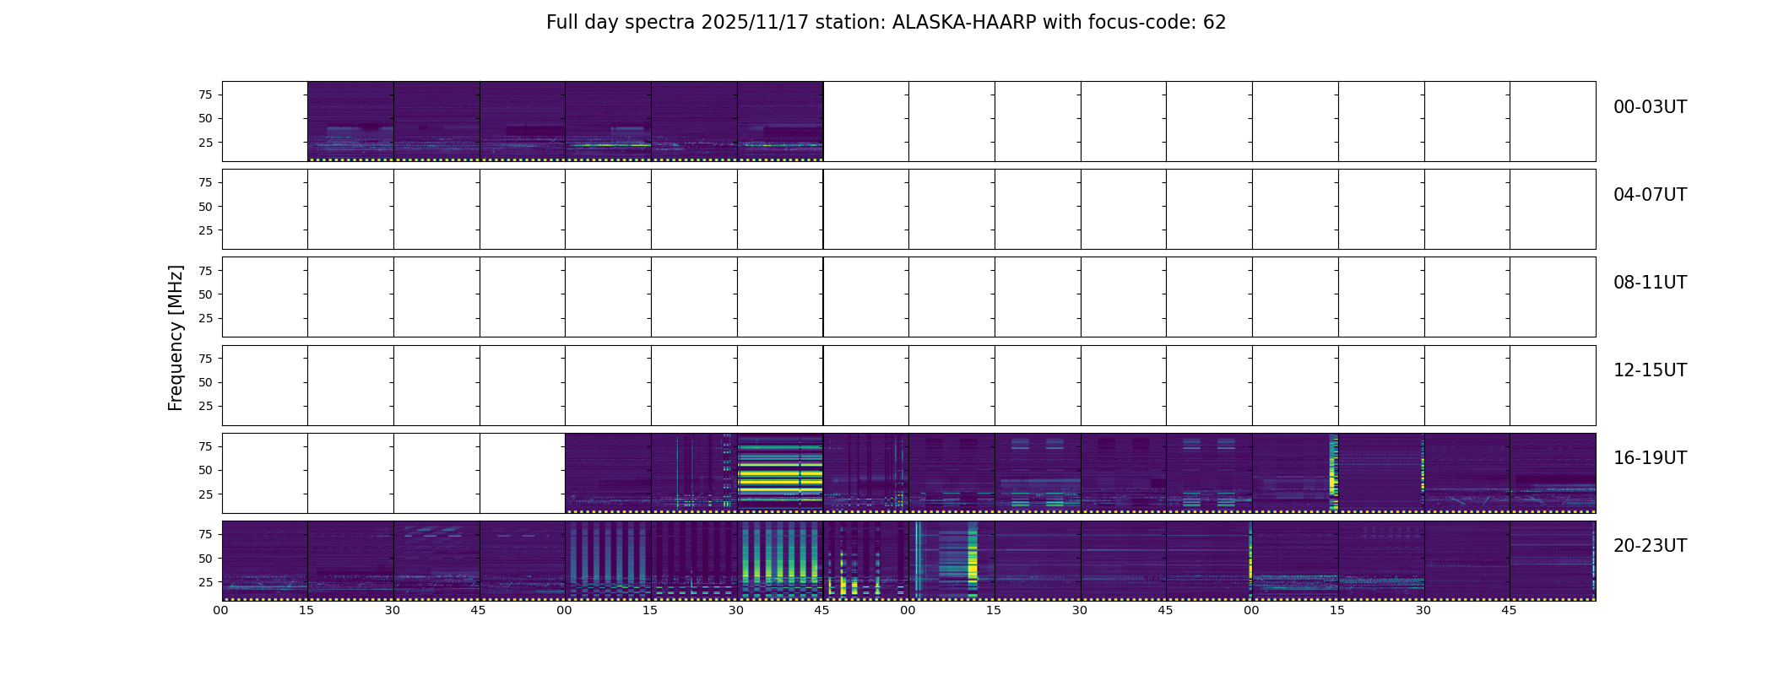Select the '04-07UT' row label
The height and width of the screenshot is (675, 1773).
(1650, 195)
